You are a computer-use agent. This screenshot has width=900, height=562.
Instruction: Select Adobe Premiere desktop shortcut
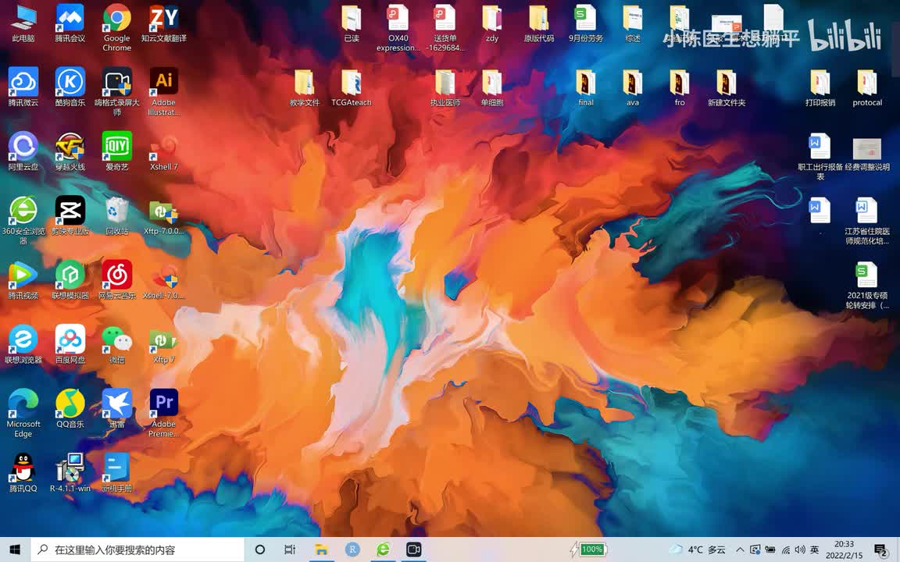[164, 413]
